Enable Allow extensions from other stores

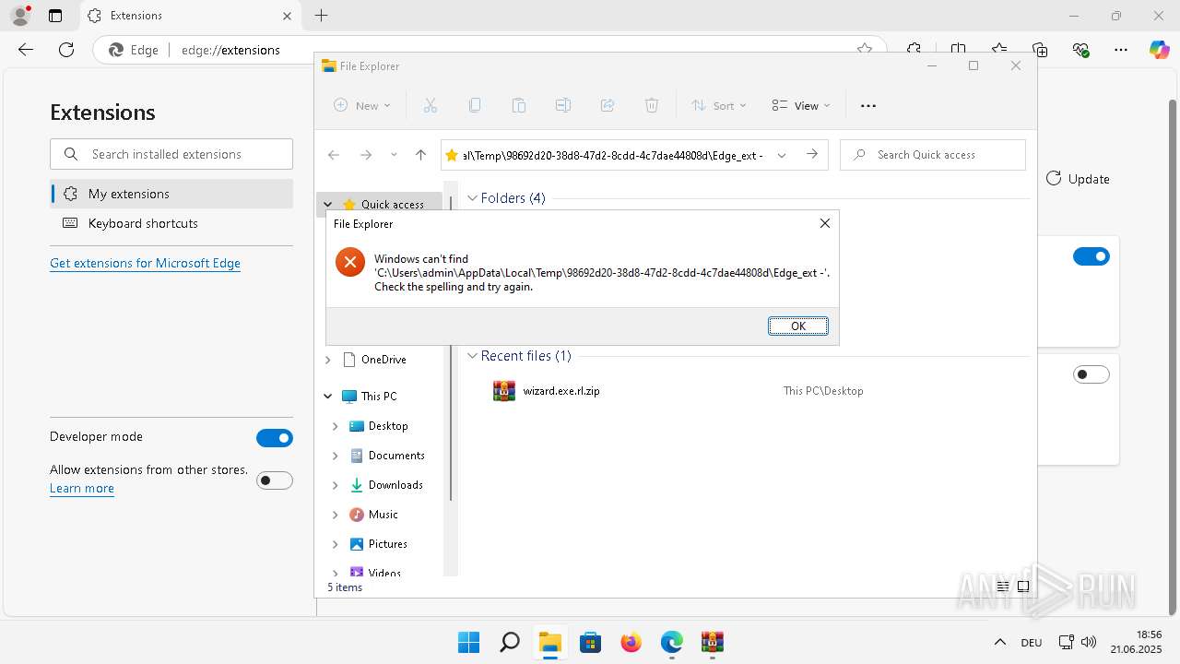(275, 480)
